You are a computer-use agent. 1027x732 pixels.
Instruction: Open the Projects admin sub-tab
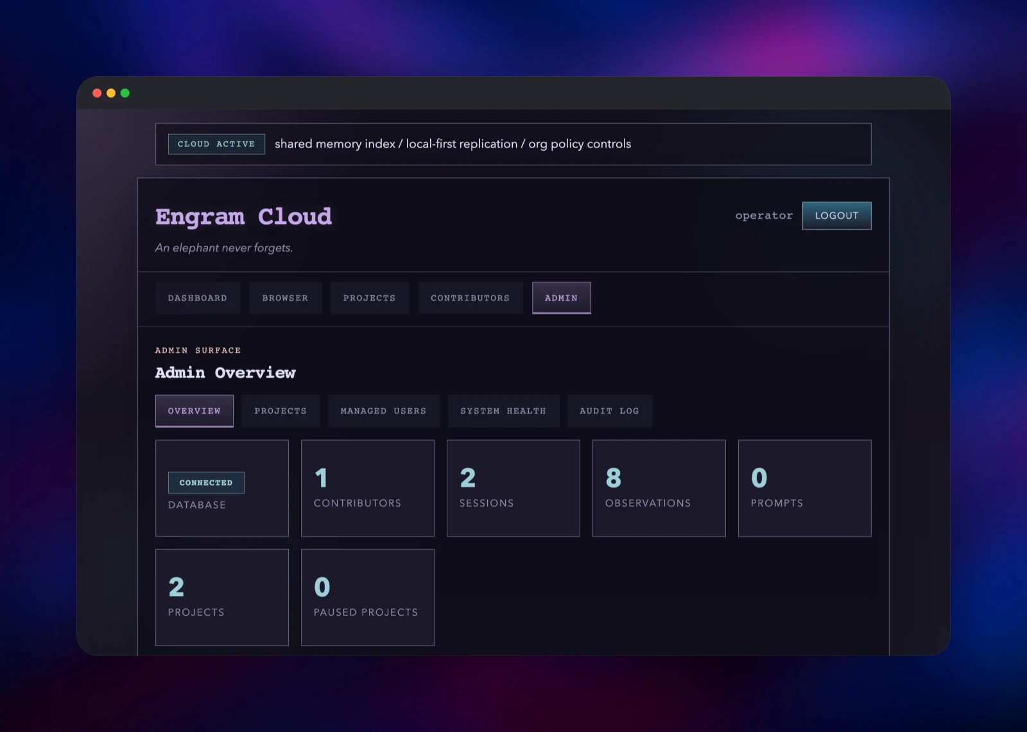coord(280,411)
